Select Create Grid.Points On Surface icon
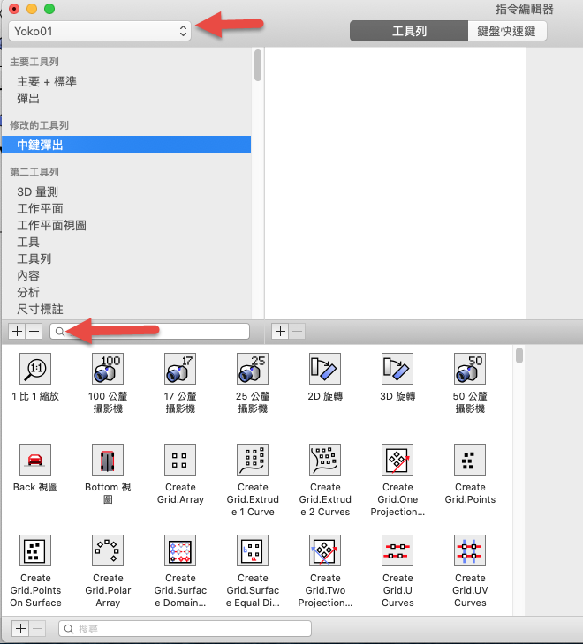 point(35,550)
